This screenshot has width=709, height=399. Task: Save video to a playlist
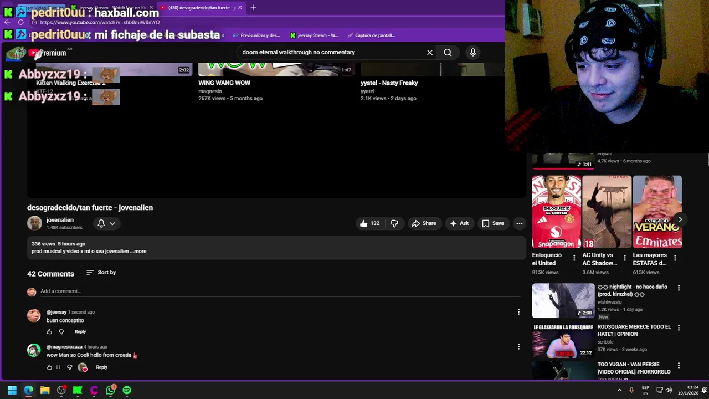493,223
